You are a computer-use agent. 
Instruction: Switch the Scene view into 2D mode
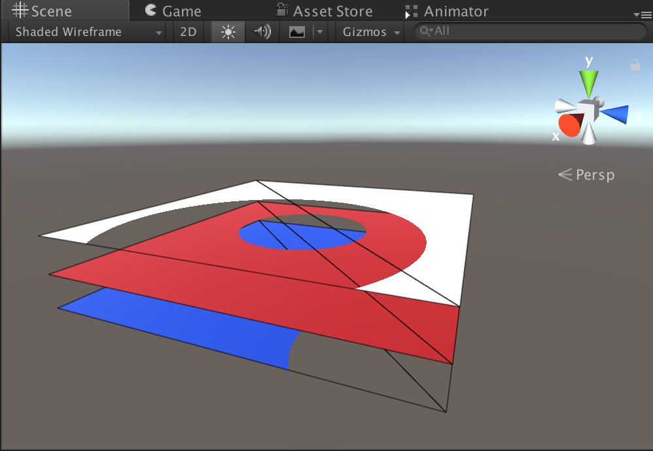point(187,31)
